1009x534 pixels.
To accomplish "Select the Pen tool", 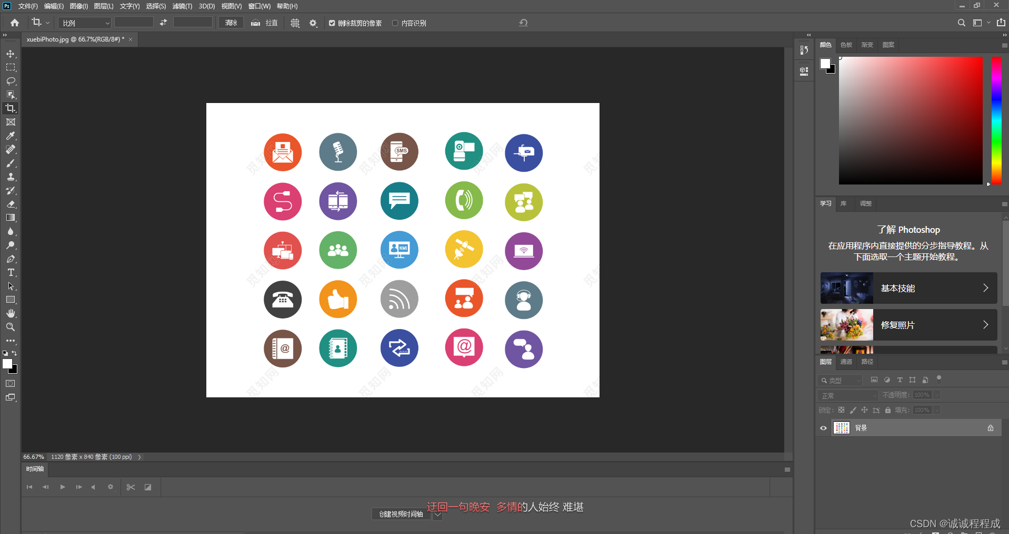I will coord(11,259).
